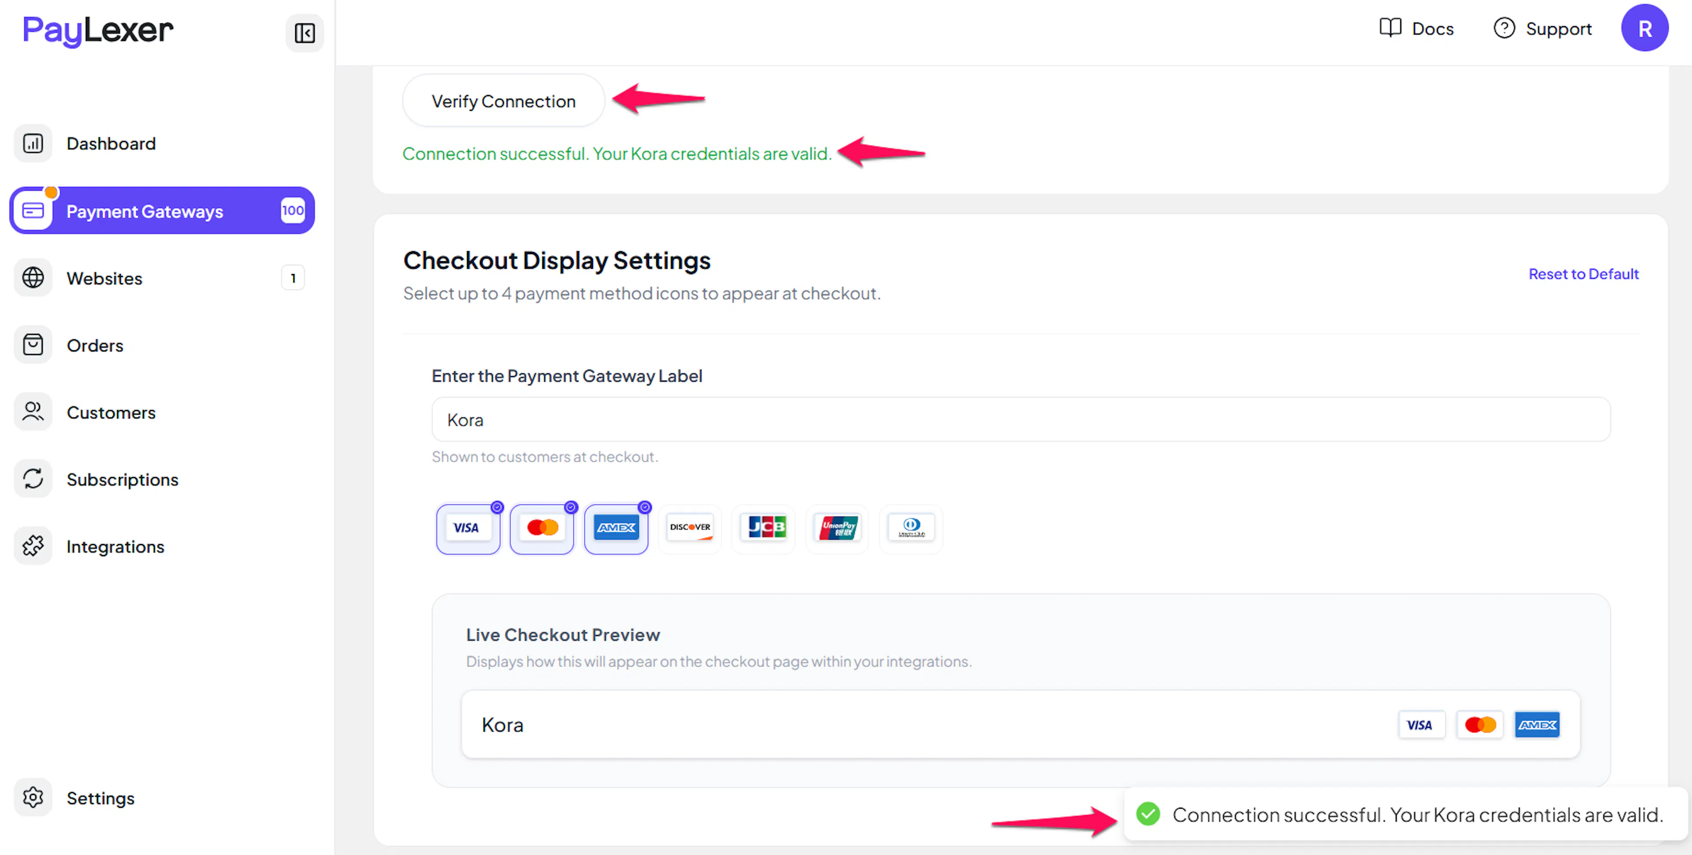Select the JCB card icon
The width and height of the screenshot is (1692, 855).
pyautogui.click(x=763, y=529)
